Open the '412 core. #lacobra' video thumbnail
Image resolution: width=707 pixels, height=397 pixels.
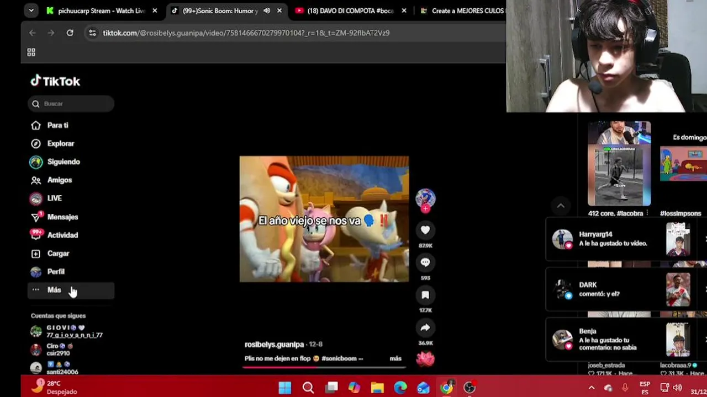coord(619,164)
